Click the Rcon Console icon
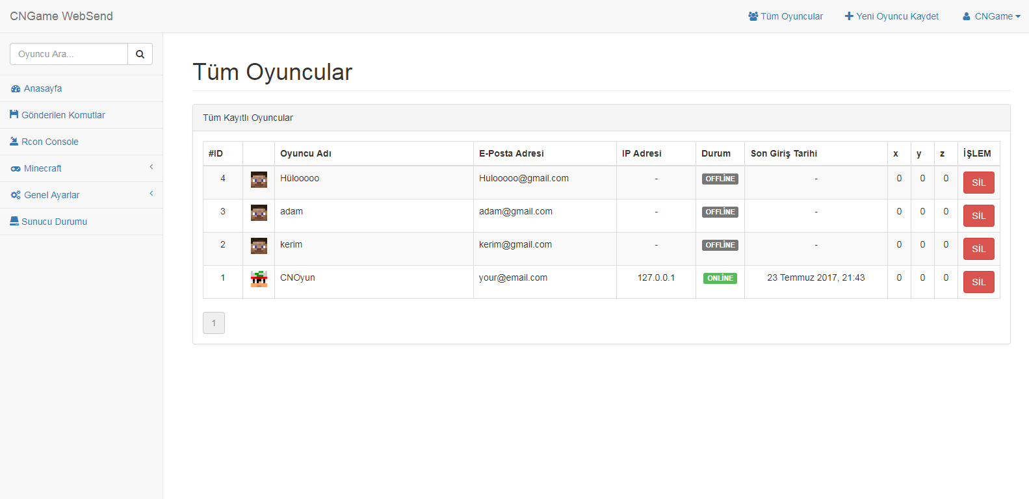 [14, 141]
